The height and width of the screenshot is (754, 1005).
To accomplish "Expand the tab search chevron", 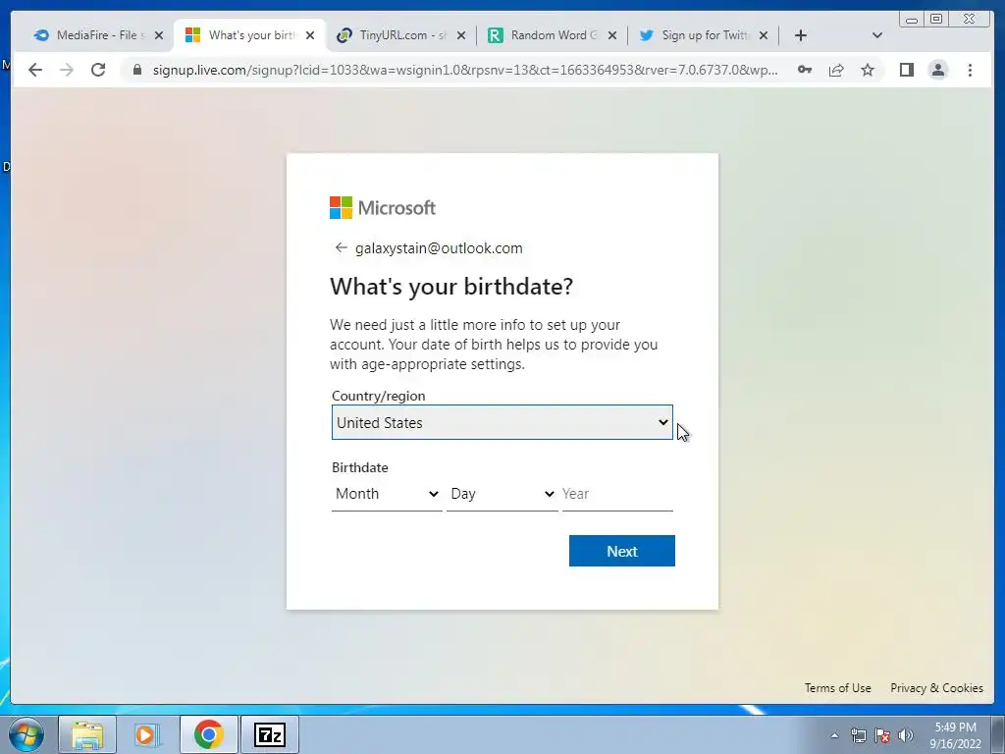I will (x=877, y=35).
